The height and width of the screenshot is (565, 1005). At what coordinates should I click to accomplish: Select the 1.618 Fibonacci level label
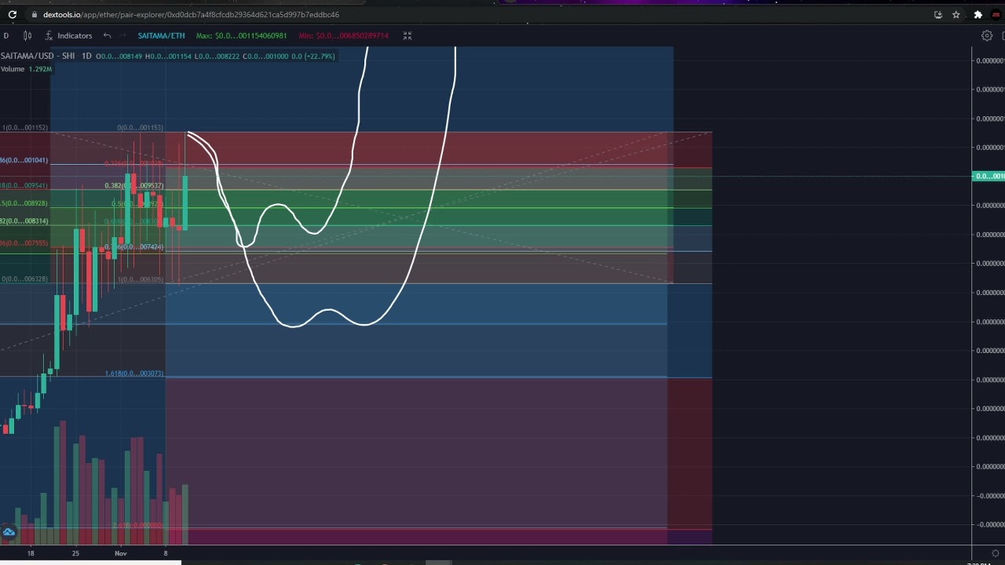point(134,374)
